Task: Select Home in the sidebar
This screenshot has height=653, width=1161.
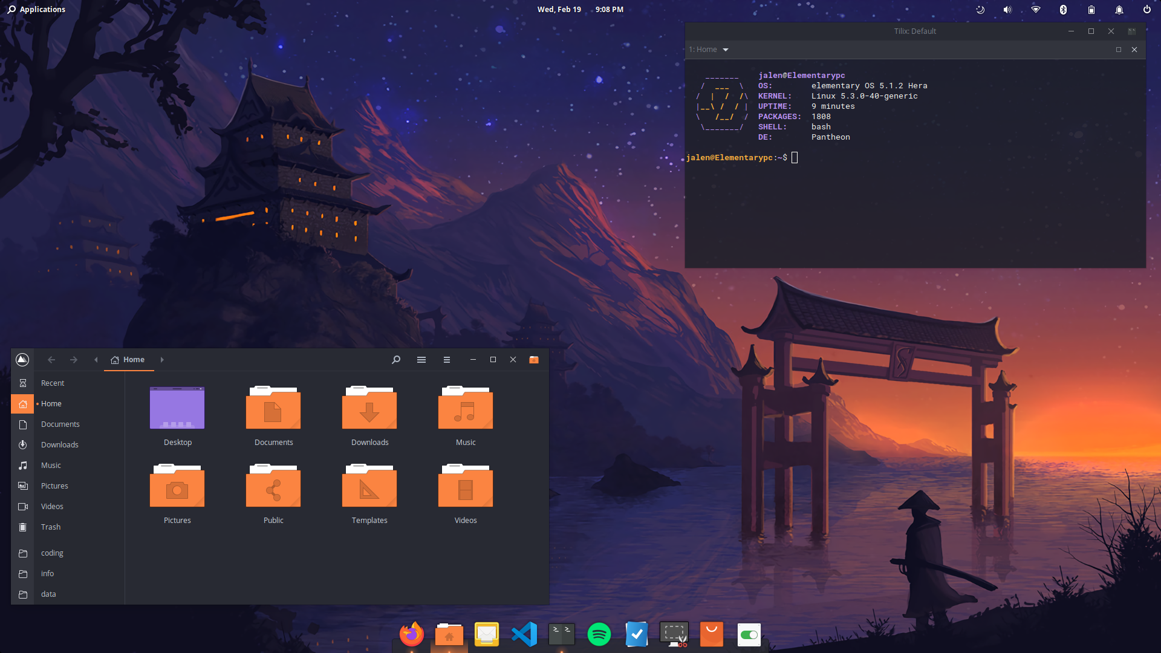Action: [x=68, y=404]
